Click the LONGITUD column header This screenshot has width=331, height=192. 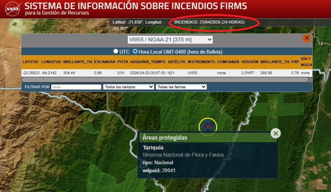pos(51,62)
